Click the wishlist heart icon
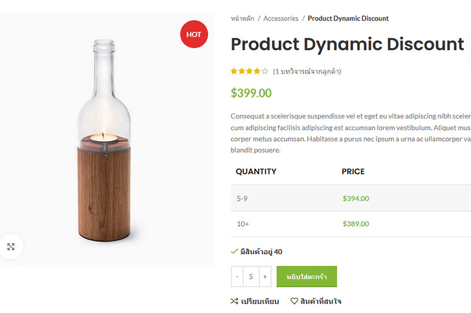The height and width of the screenshot is (313, 471). pos(294,301)
